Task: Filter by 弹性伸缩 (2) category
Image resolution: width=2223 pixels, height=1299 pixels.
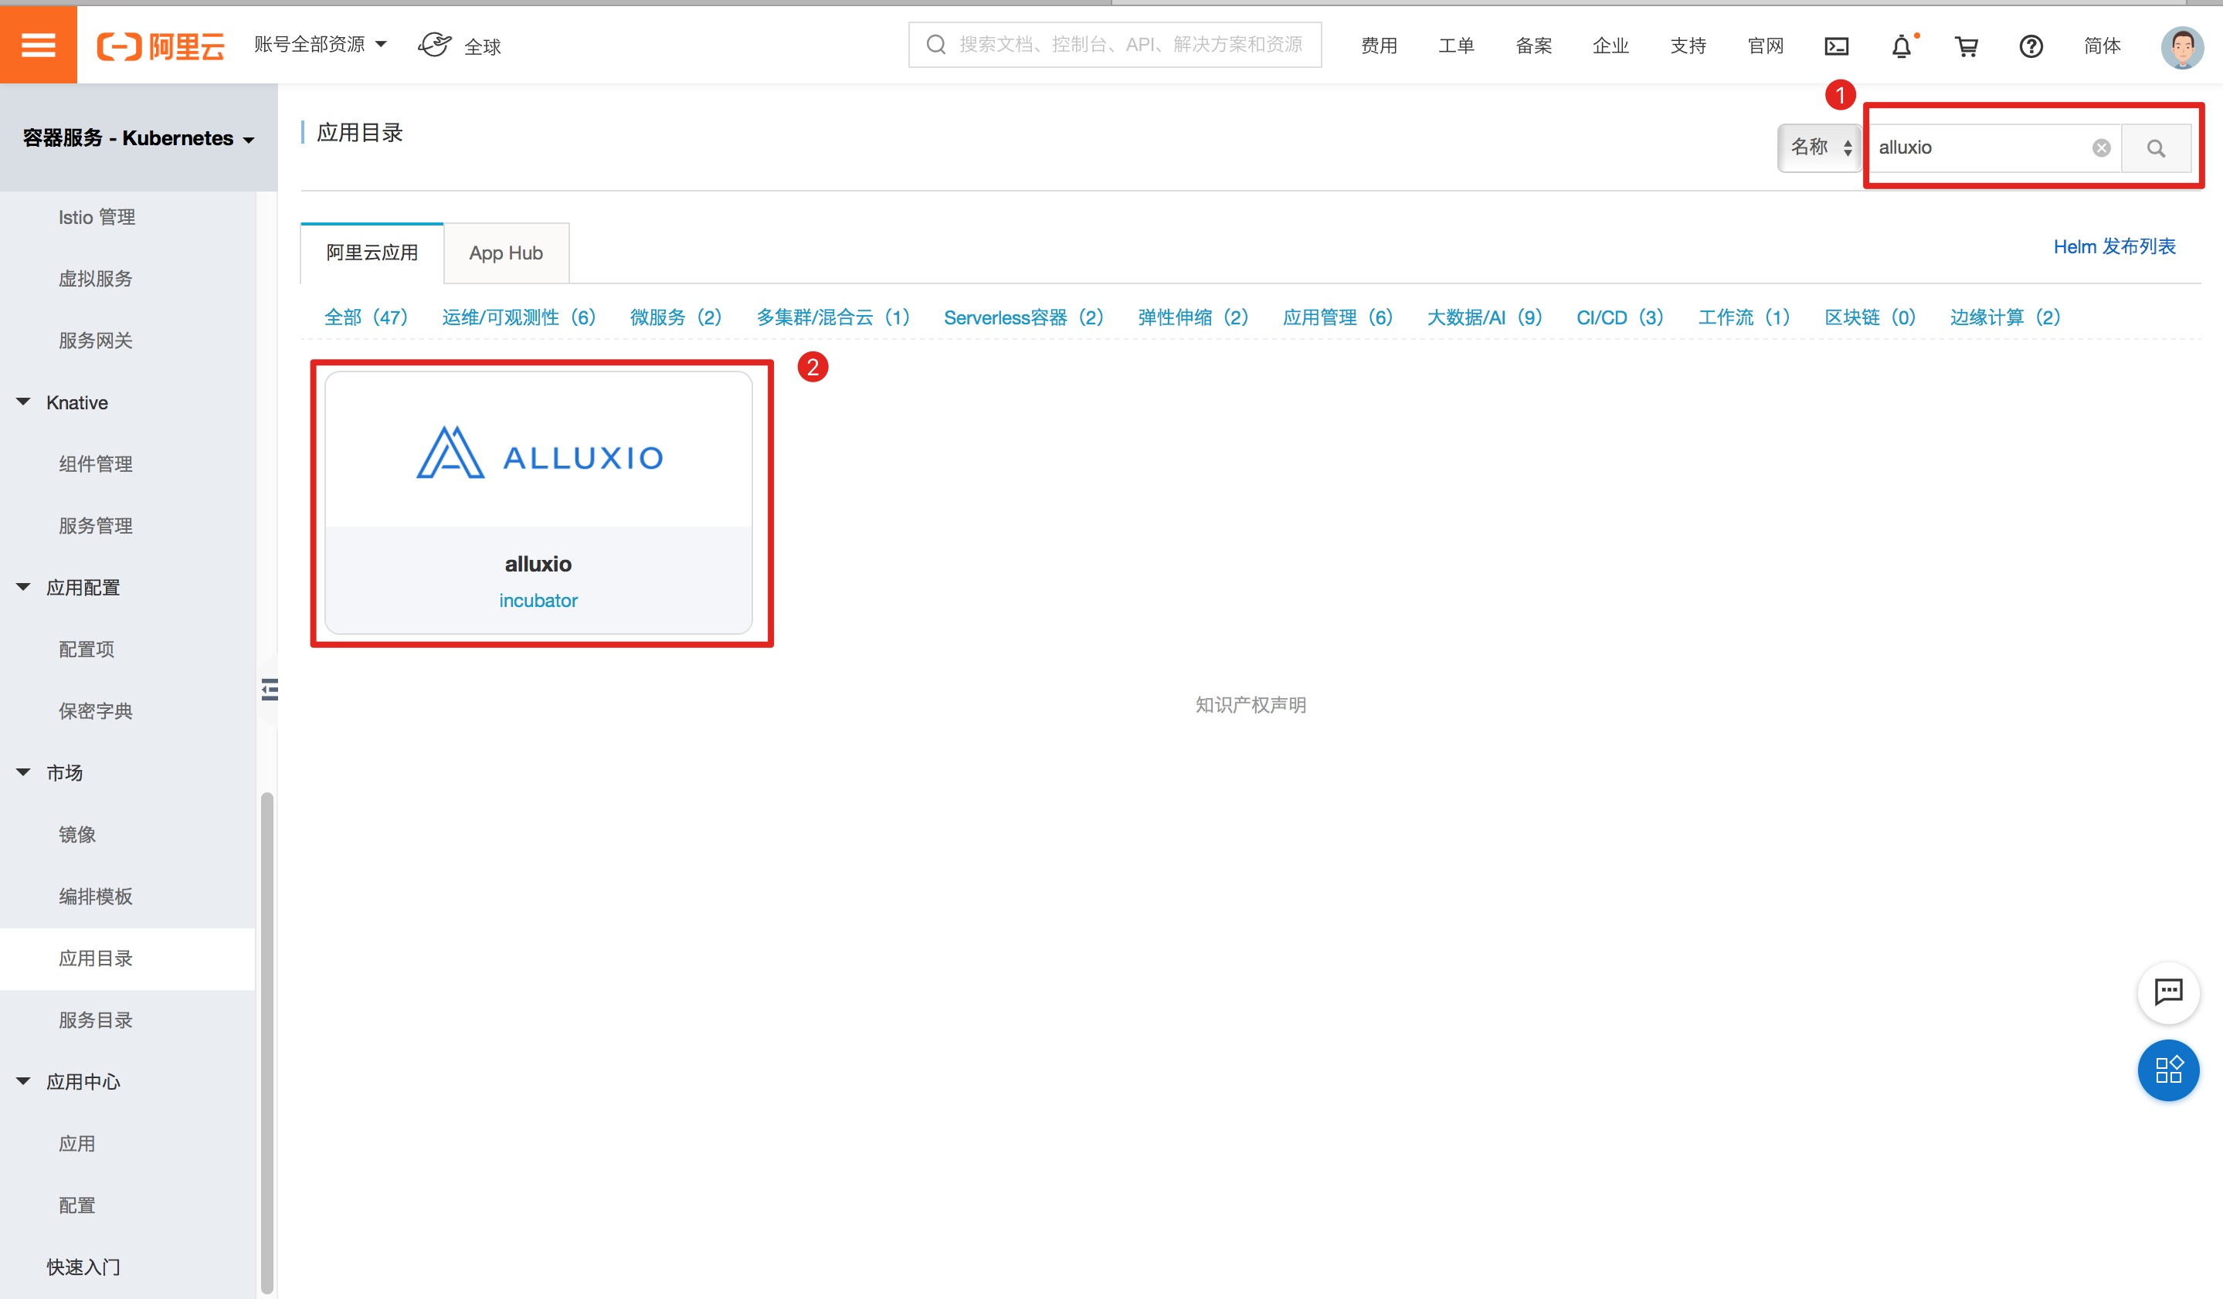Action: click(x=1193, y=317)
